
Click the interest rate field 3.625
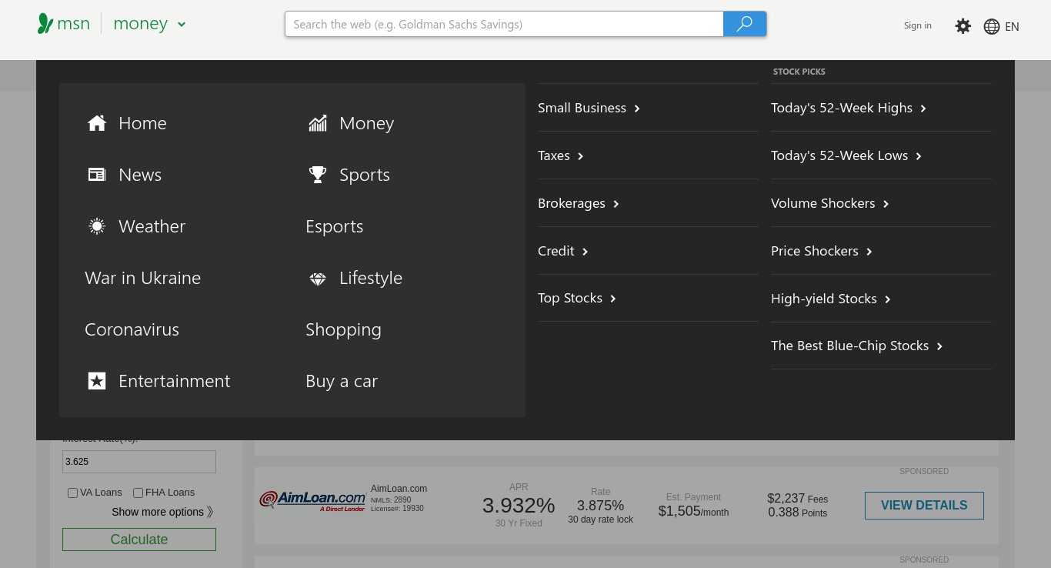[139, 462]
